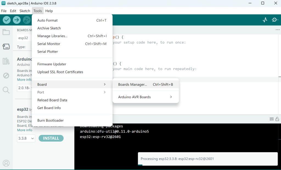The width and height of the screenshot is (281, 170).
Task: Click the editor three-dots more options
Action: [278, 30]
